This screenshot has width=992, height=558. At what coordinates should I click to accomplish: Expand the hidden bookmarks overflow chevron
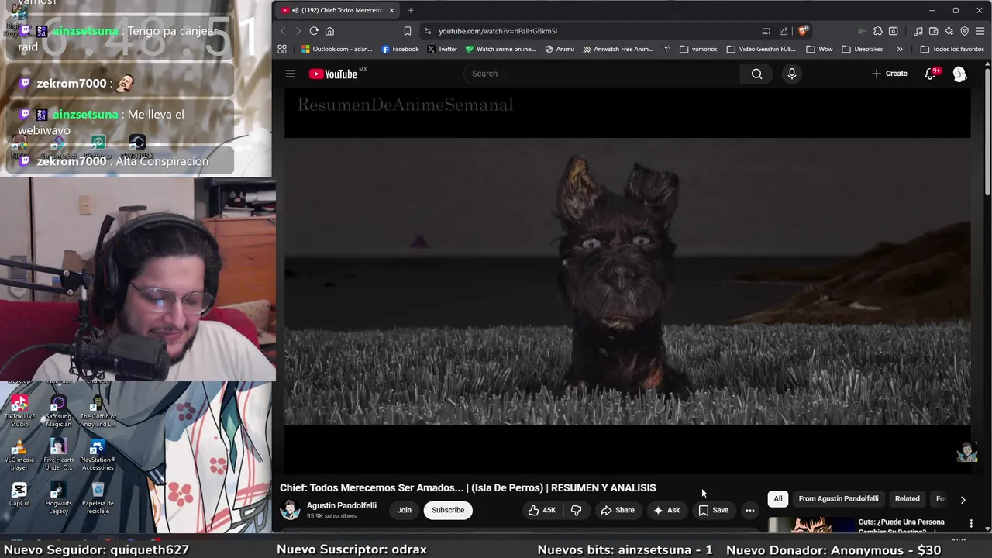(x=899, y=49)
